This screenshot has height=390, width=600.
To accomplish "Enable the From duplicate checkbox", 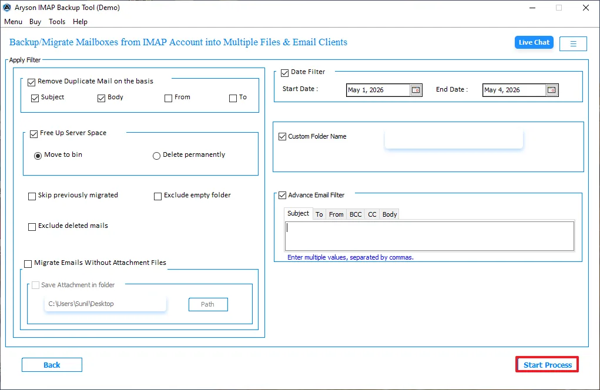I will [169, 98].
